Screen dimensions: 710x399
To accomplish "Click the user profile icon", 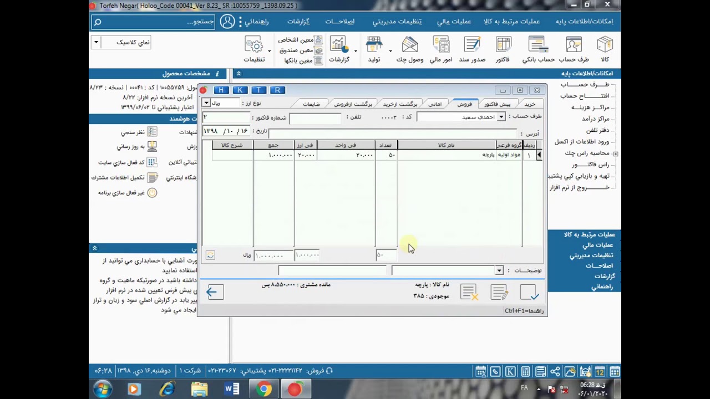I will pos(227,22).
